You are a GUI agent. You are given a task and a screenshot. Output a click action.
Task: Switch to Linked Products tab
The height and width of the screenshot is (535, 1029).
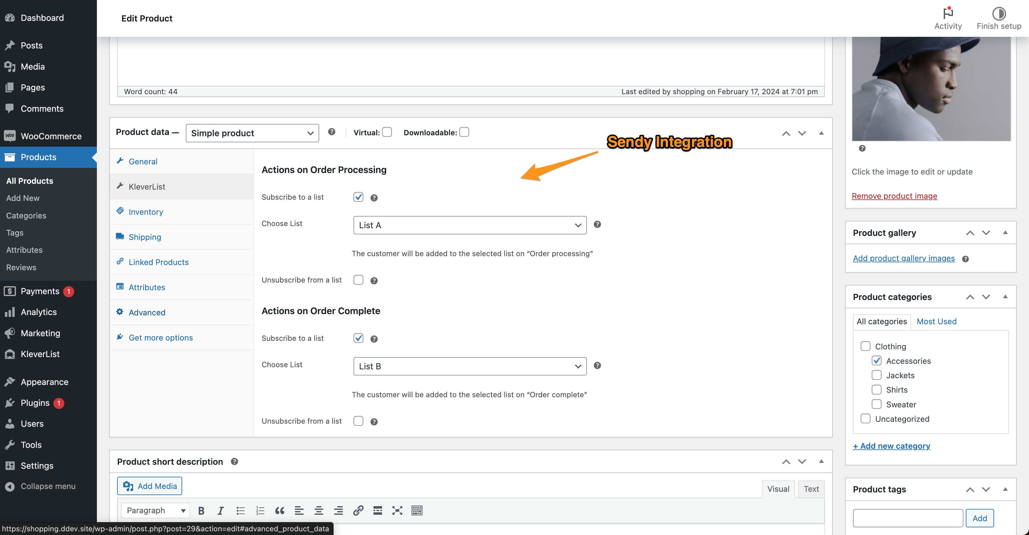pos(182,262)
